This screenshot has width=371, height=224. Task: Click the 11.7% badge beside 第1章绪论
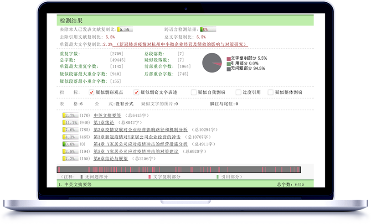[x=70, y=122]
